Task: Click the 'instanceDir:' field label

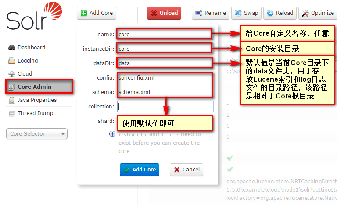Action: coord(99,49)
